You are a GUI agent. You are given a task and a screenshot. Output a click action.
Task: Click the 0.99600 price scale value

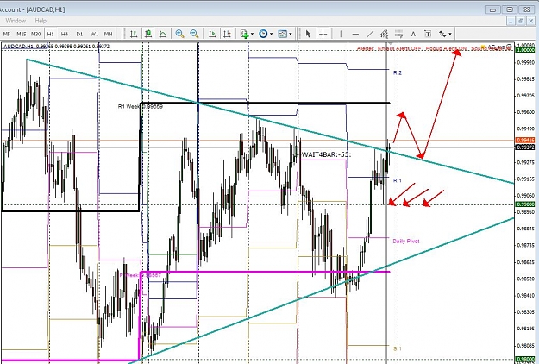click(525, 112)
